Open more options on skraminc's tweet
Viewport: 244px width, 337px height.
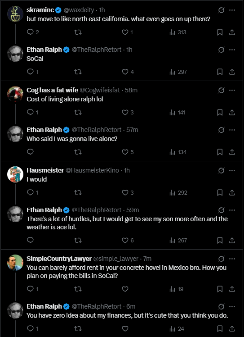(x=232, y=10)
